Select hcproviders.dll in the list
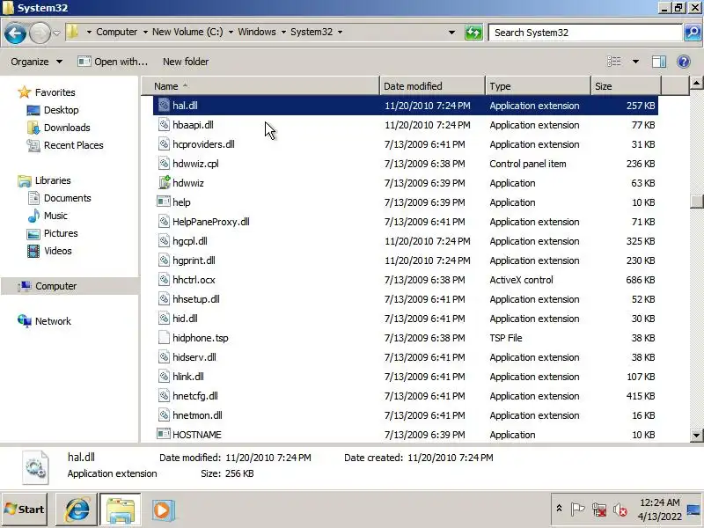This screenshot has width=704, height=528. click(406, 144)
